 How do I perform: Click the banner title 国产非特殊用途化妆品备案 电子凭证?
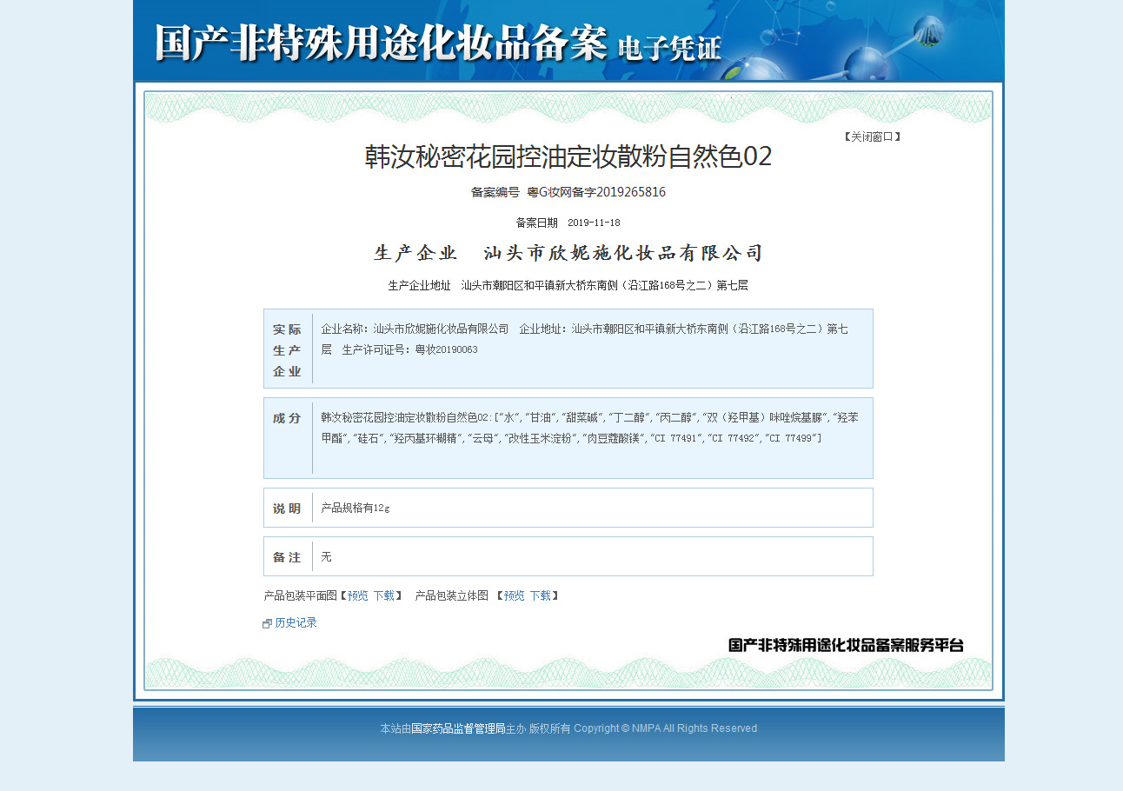[x=439, y=43]
